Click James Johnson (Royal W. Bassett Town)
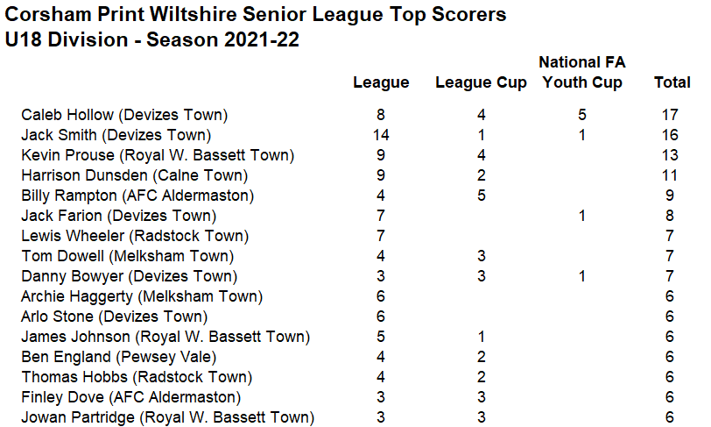 pyautogui.click(x=165, y=337)
